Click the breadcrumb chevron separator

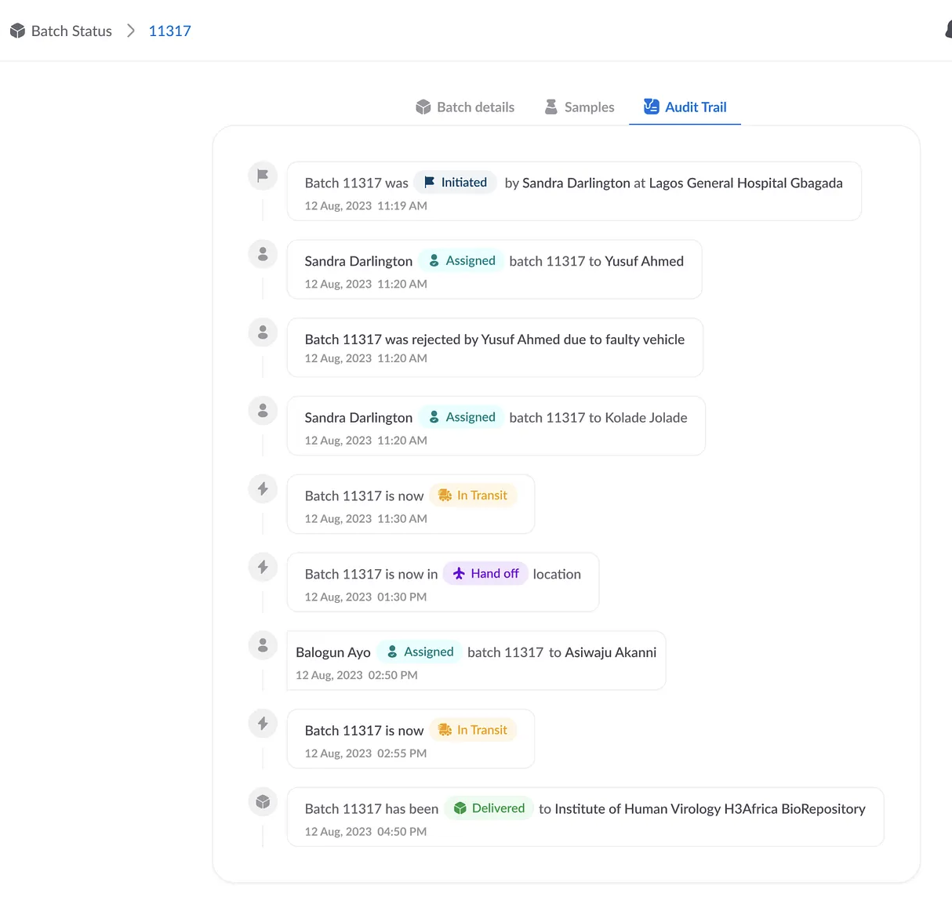pyautogui.click(x=131, y=31)
